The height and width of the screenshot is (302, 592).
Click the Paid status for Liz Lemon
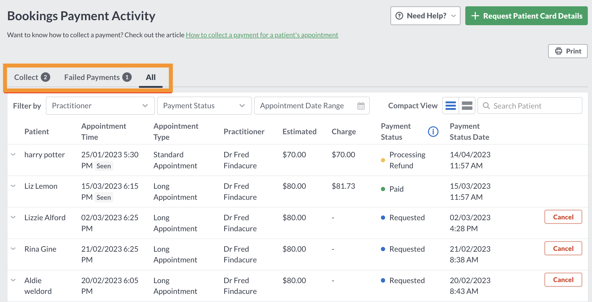coord(396,189)
